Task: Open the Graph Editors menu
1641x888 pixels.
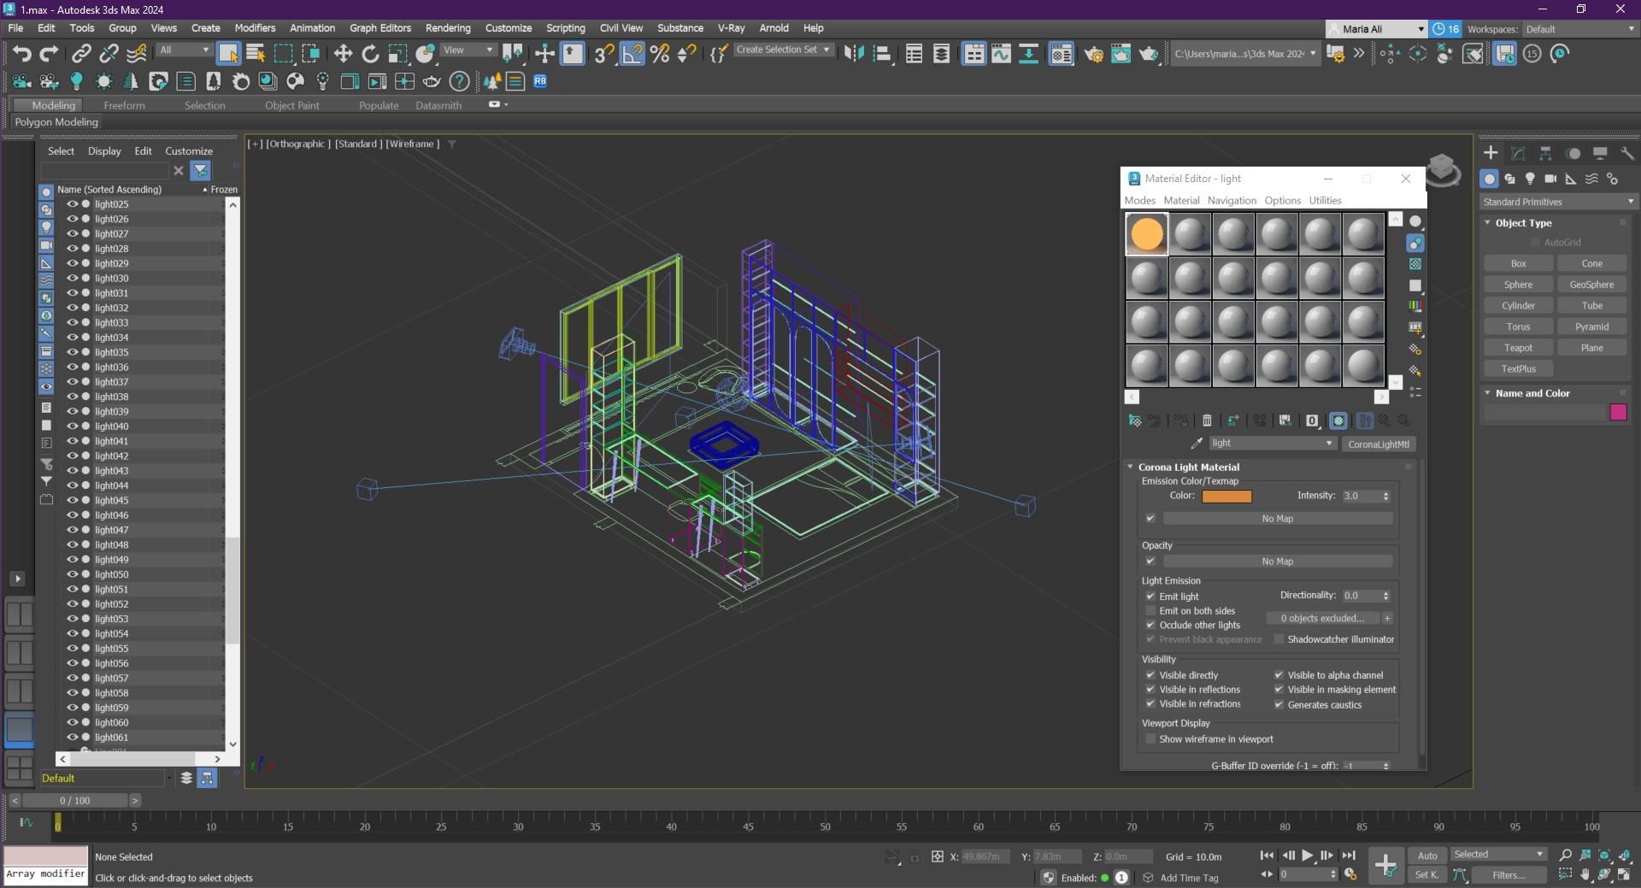Action: point(380,28)
